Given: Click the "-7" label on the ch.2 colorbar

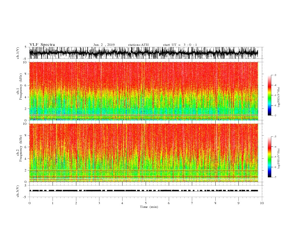Looking at the screenshot, I should point(275,177).
